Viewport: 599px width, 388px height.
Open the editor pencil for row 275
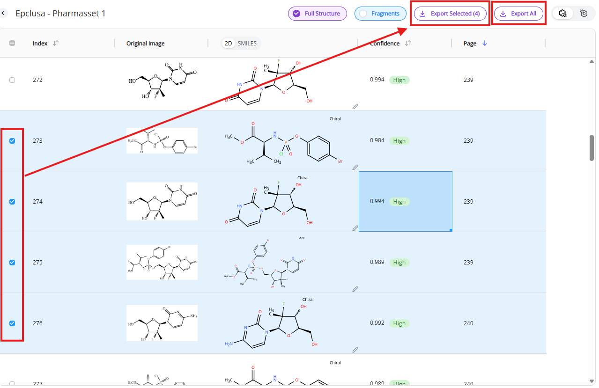(355, 289)
